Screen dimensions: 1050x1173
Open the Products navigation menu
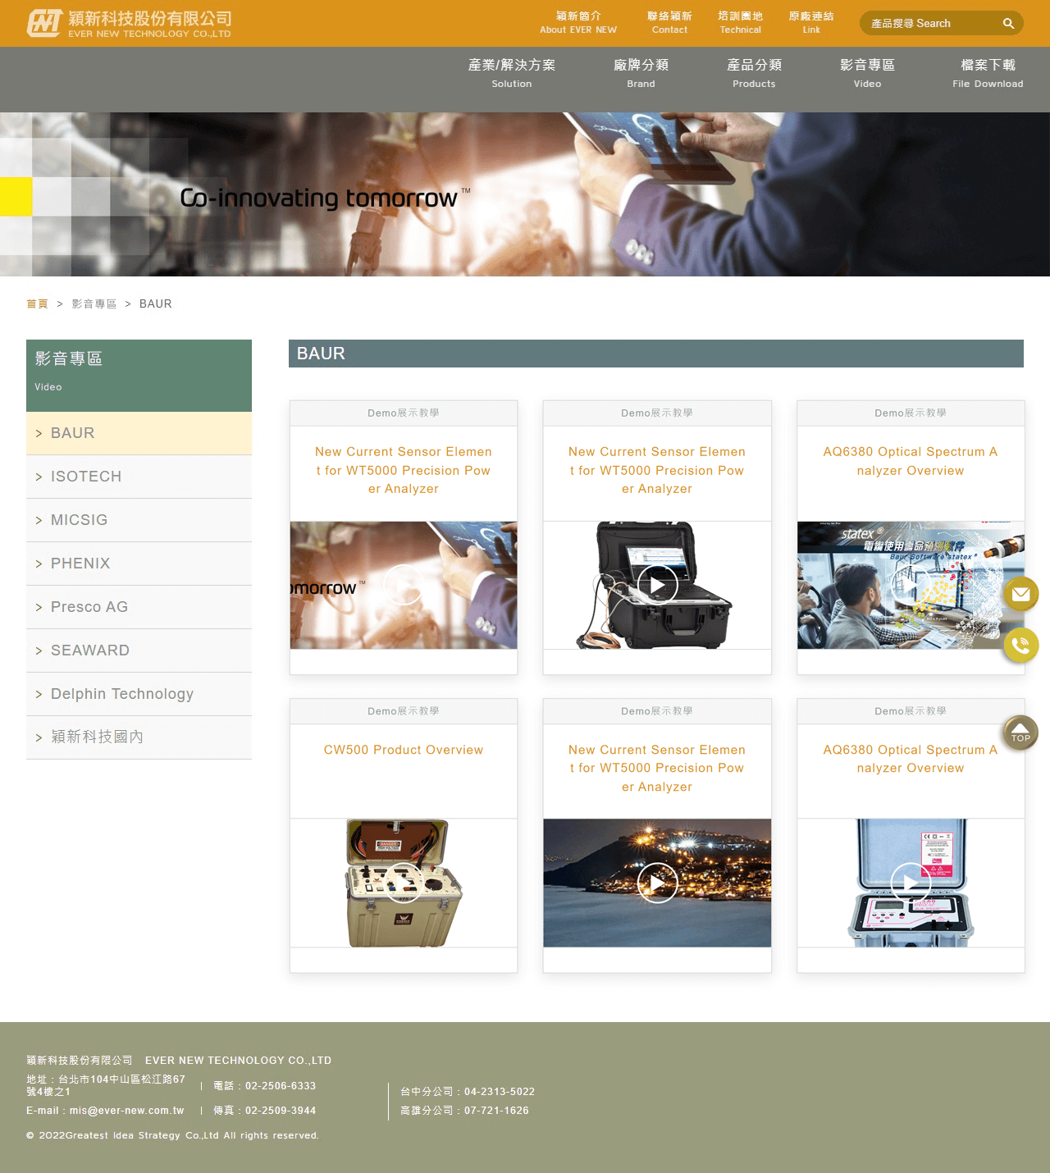754,72
